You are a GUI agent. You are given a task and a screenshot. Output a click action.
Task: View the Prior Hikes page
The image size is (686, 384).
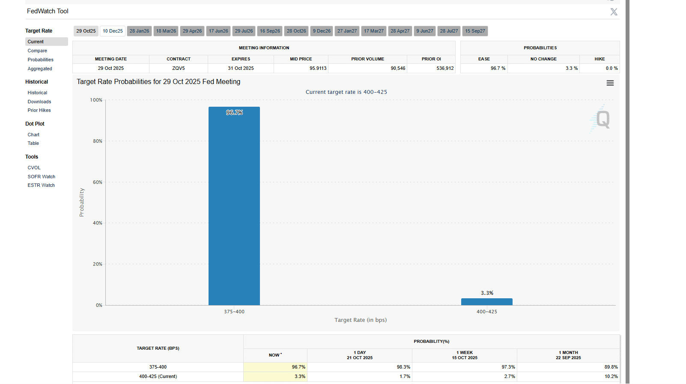(39, 110)
